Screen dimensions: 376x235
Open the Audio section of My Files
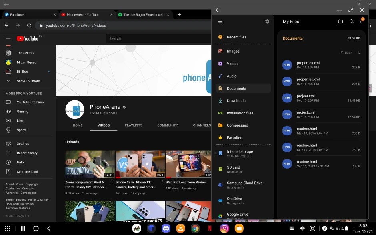click(231, 76)
